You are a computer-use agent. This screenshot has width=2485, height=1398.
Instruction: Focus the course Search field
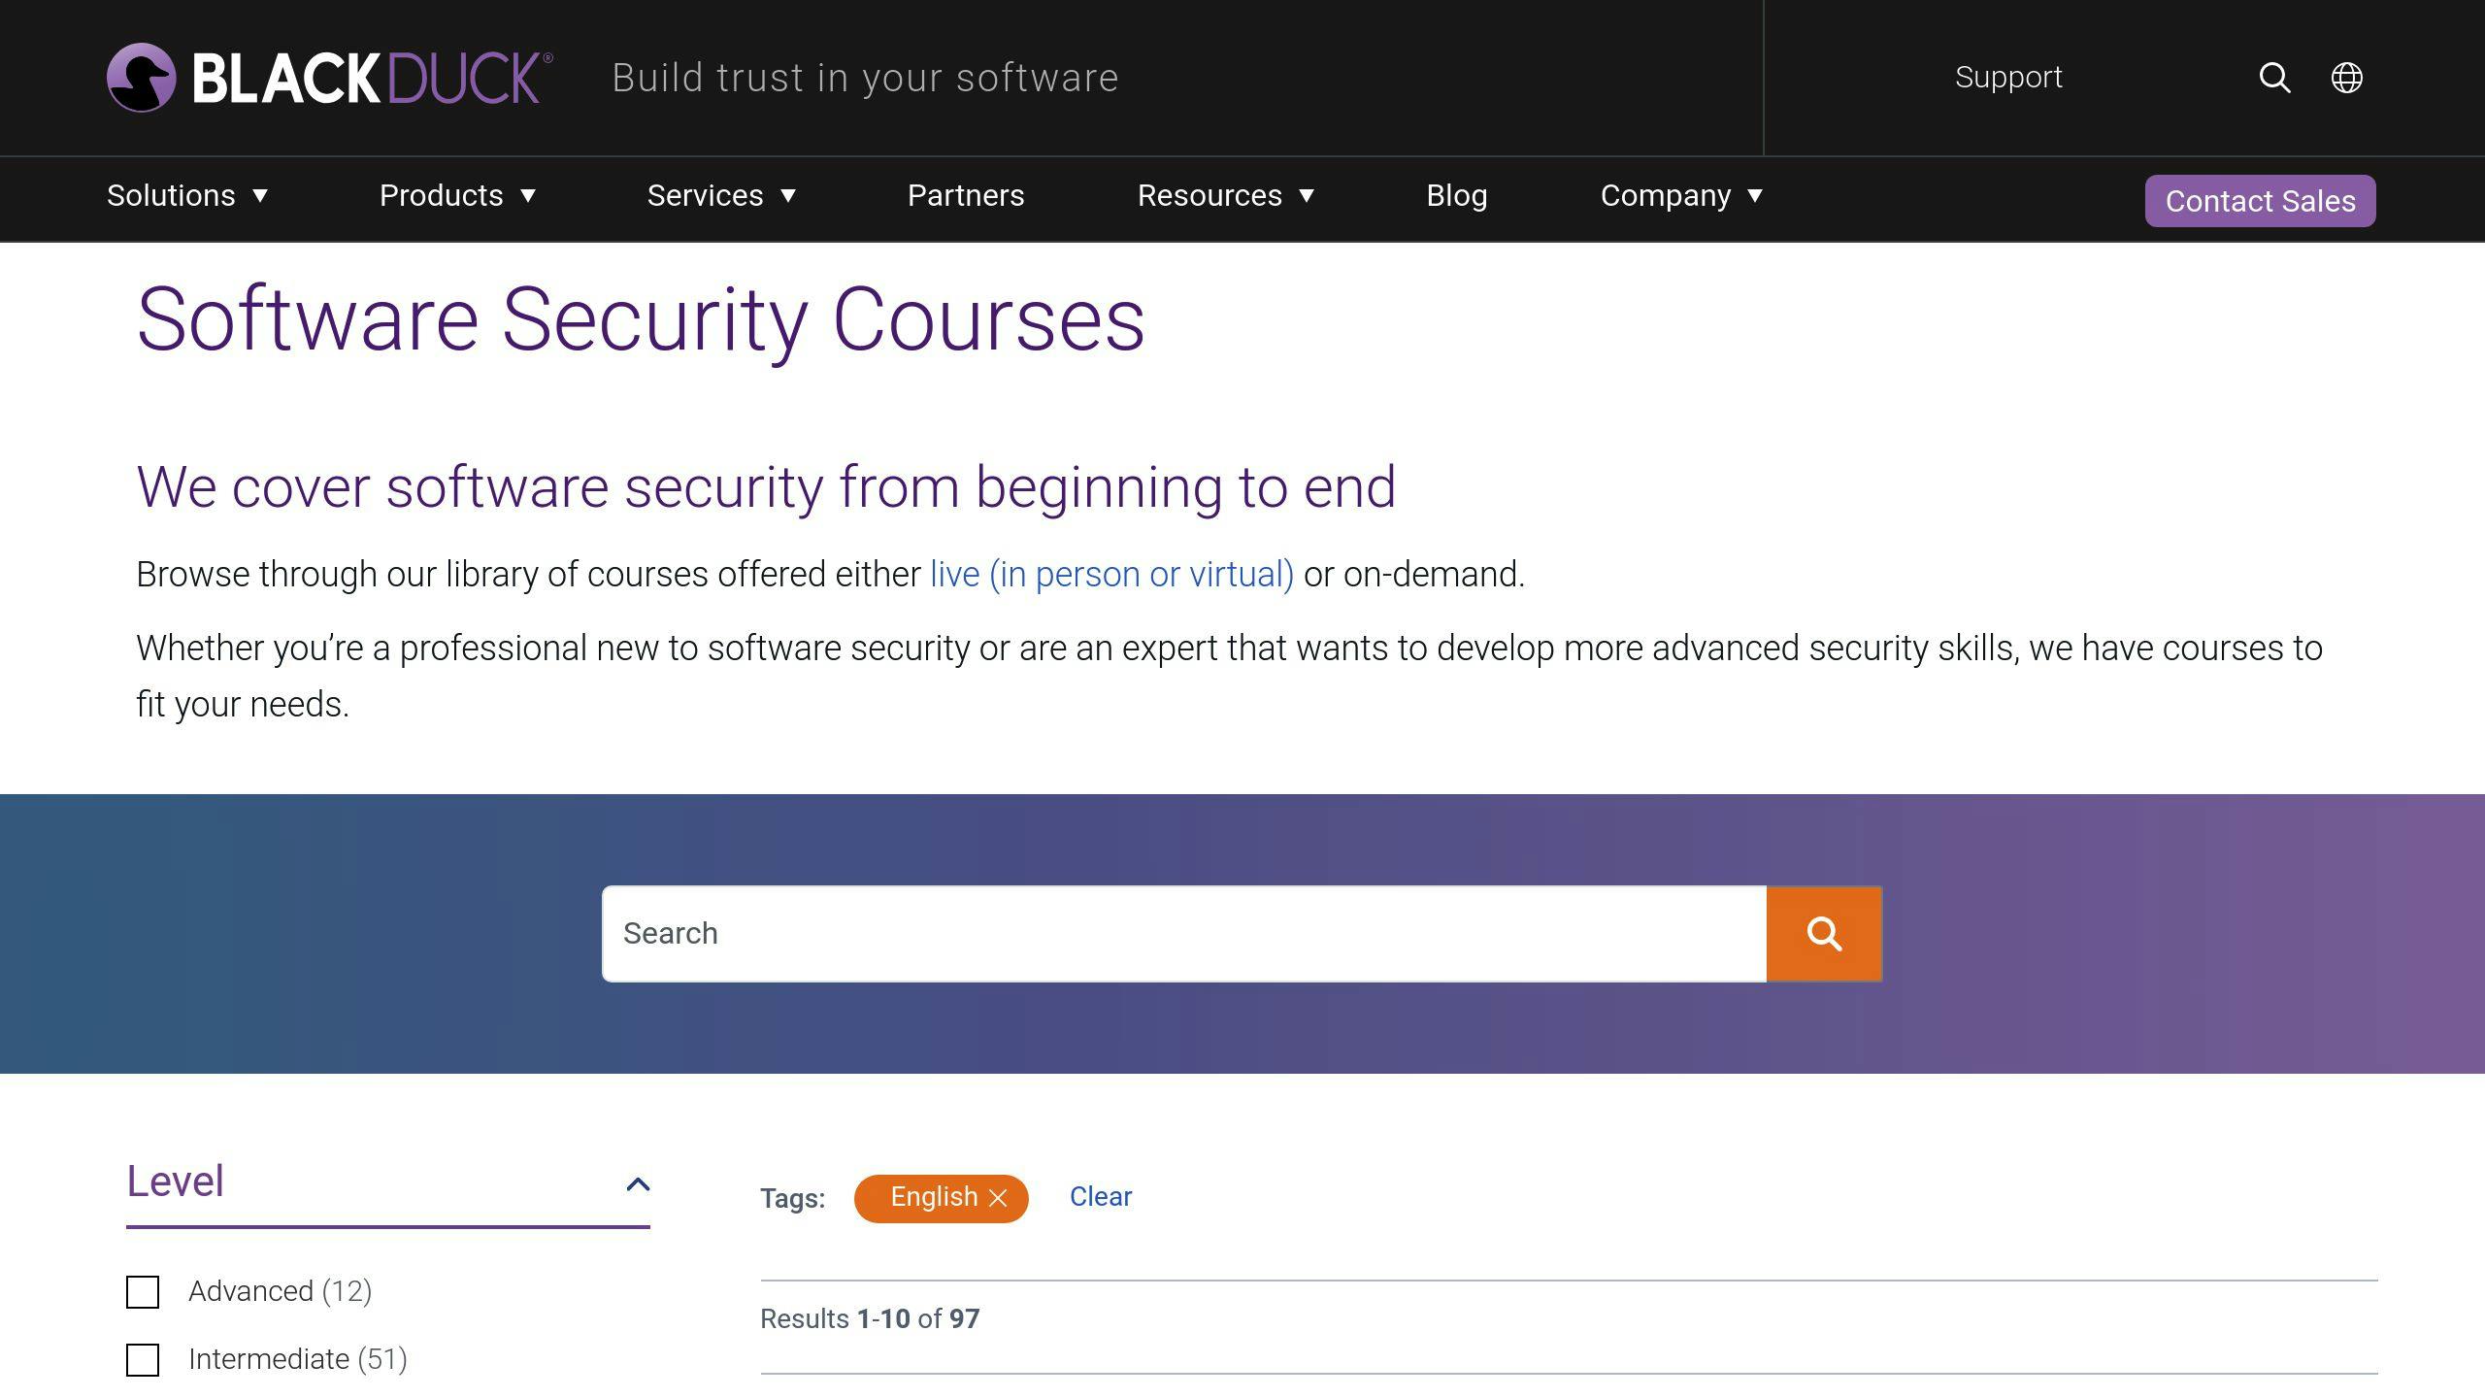coord(1184,934)
